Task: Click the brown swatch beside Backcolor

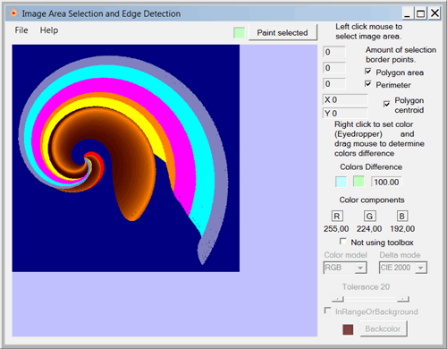Action: coord(348,329)
